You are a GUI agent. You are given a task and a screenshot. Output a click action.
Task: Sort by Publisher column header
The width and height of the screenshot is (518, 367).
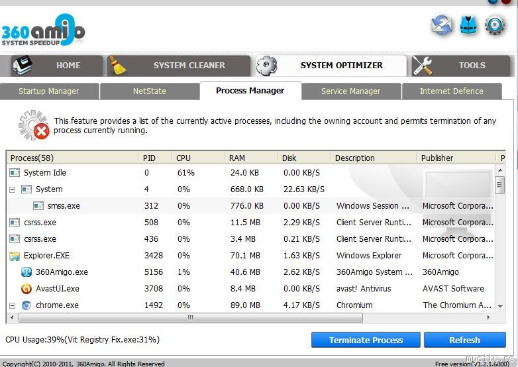point(456,158)
